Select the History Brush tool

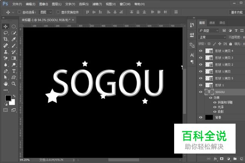point(14,52)
